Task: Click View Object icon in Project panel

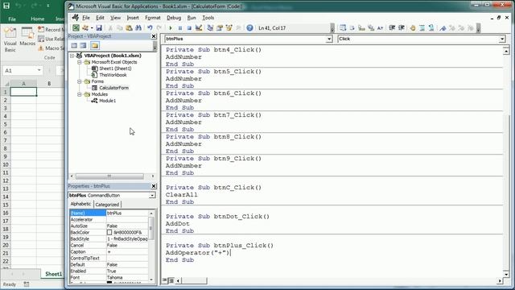Action: [x=83, y=46]
